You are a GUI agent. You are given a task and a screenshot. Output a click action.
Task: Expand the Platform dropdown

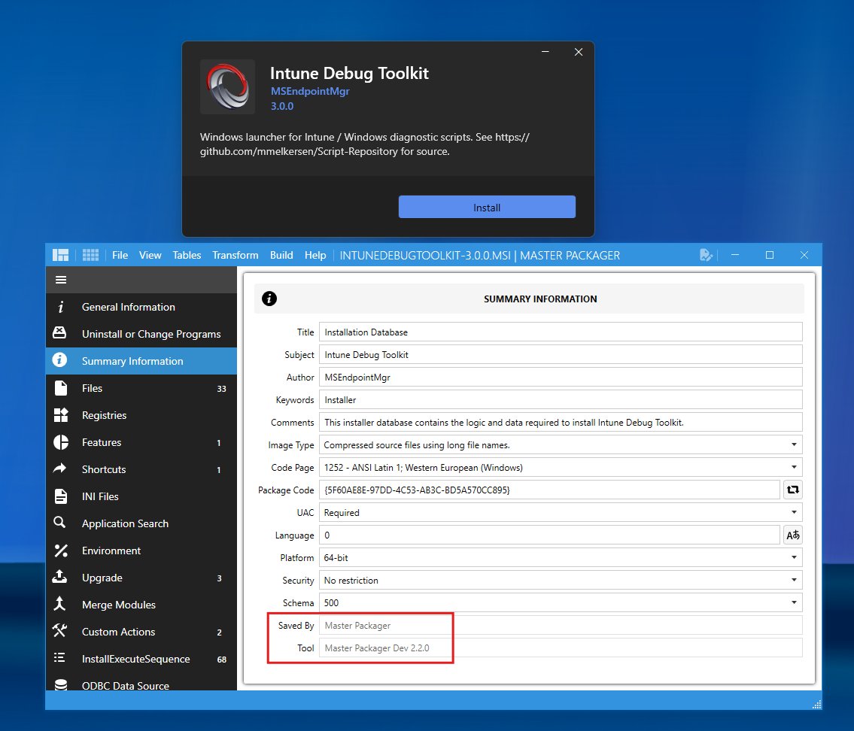click(561, 558)
